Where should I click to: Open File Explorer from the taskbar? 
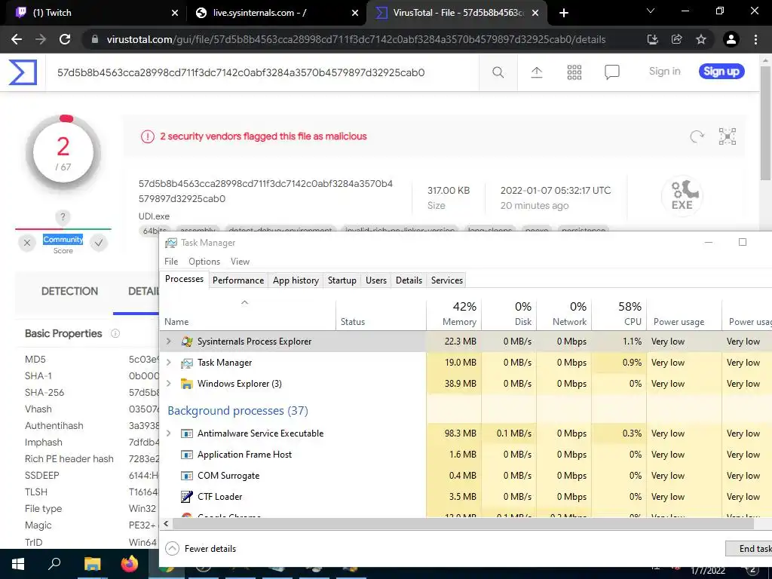tap(92, 564)
